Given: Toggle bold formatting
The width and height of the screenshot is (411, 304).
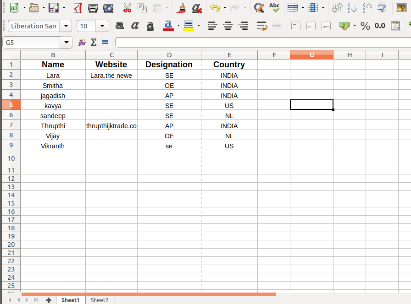Looking at the screenshot, I should coord(120,26).
